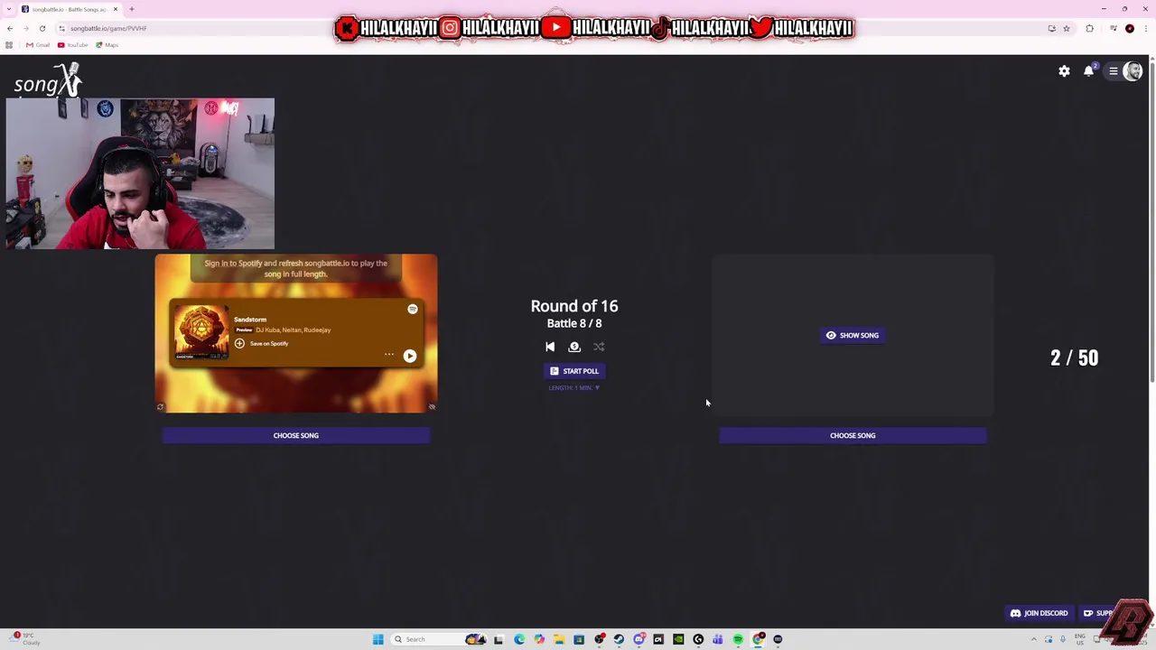Open Spotify from the taskbar
Image resolution: width=1156 pixels, height=650 pixels.
[x=738, y=639]
